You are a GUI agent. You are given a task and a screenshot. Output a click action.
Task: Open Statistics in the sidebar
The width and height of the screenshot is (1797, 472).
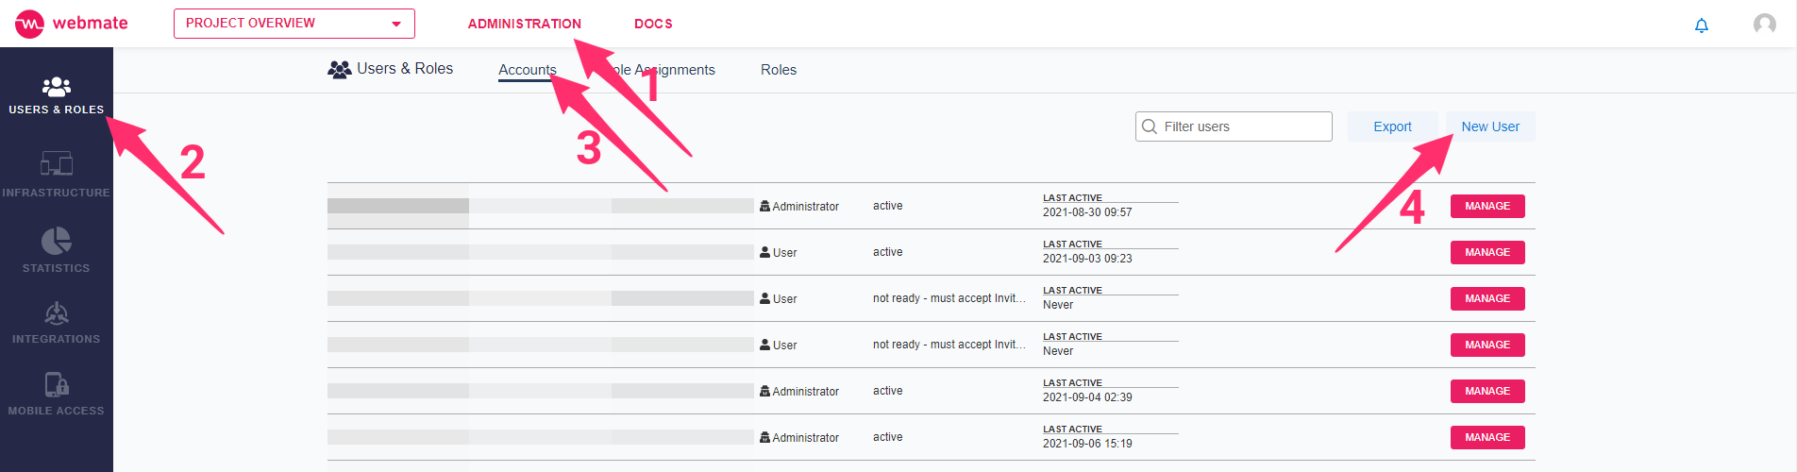[x=57, y=250]
